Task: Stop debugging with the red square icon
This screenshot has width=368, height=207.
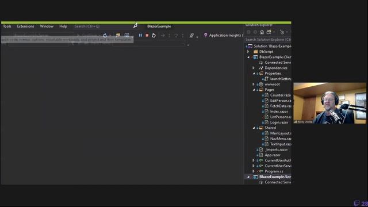Action: [x=147, y=35]
